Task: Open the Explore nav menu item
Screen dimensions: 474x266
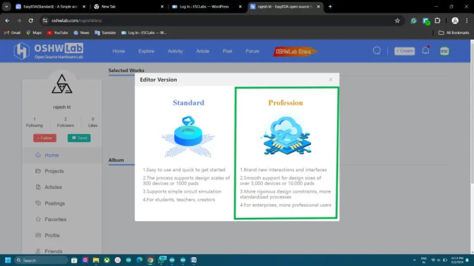Action: (146, 51)
